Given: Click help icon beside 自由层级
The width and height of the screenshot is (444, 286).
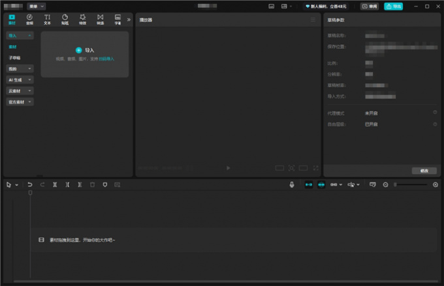Looking at the screenshot, I should pos(435,124).
